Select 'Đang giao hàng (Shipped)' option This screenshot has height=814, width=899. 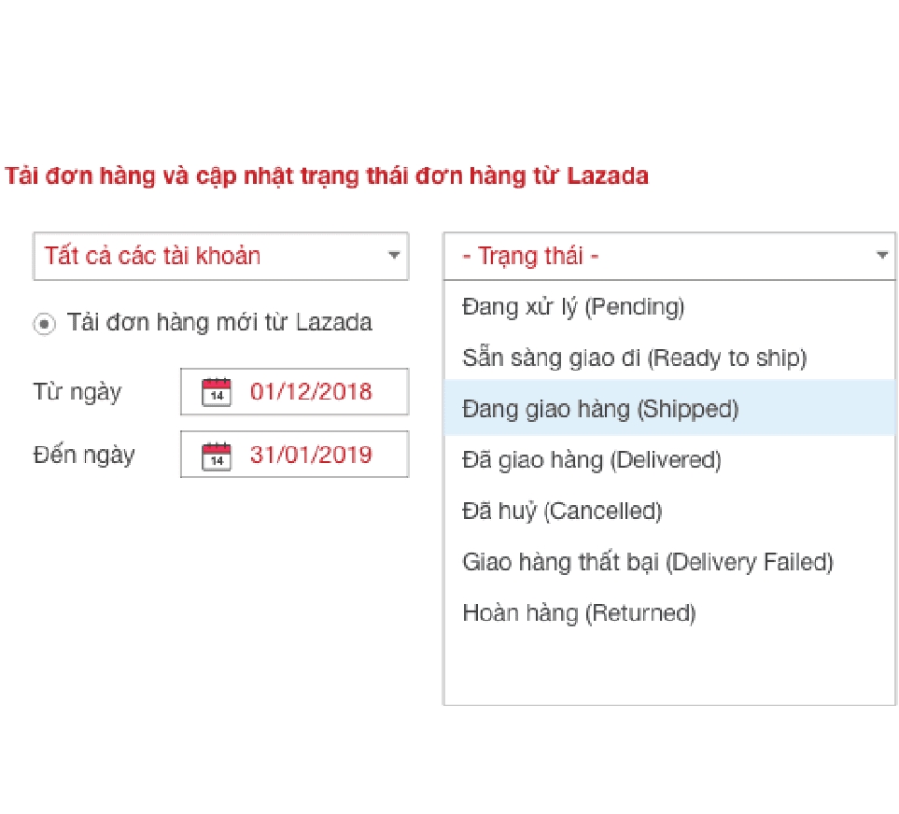coord(600,409)
